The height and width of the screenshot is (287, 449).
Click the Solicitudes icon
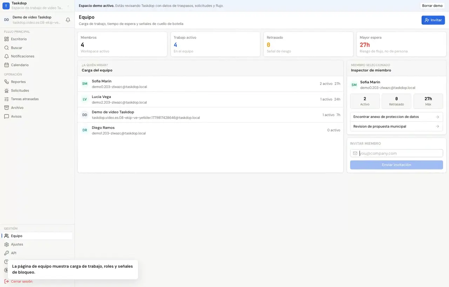6,91
